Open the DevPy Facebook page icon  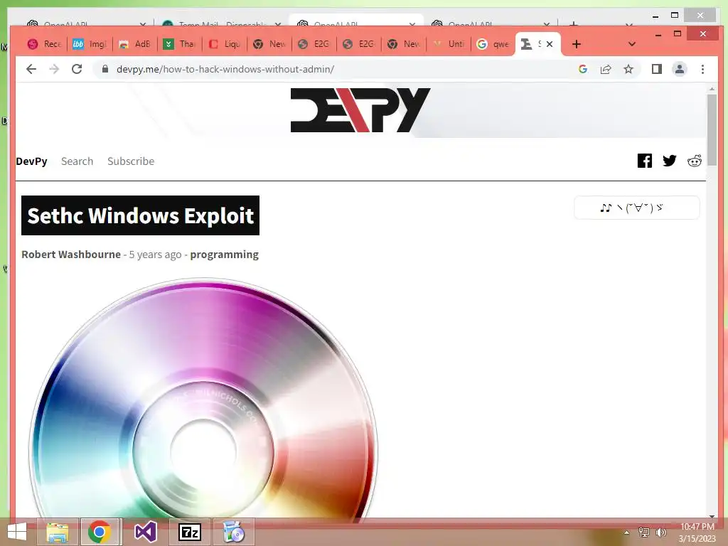[x=644, y=161]
